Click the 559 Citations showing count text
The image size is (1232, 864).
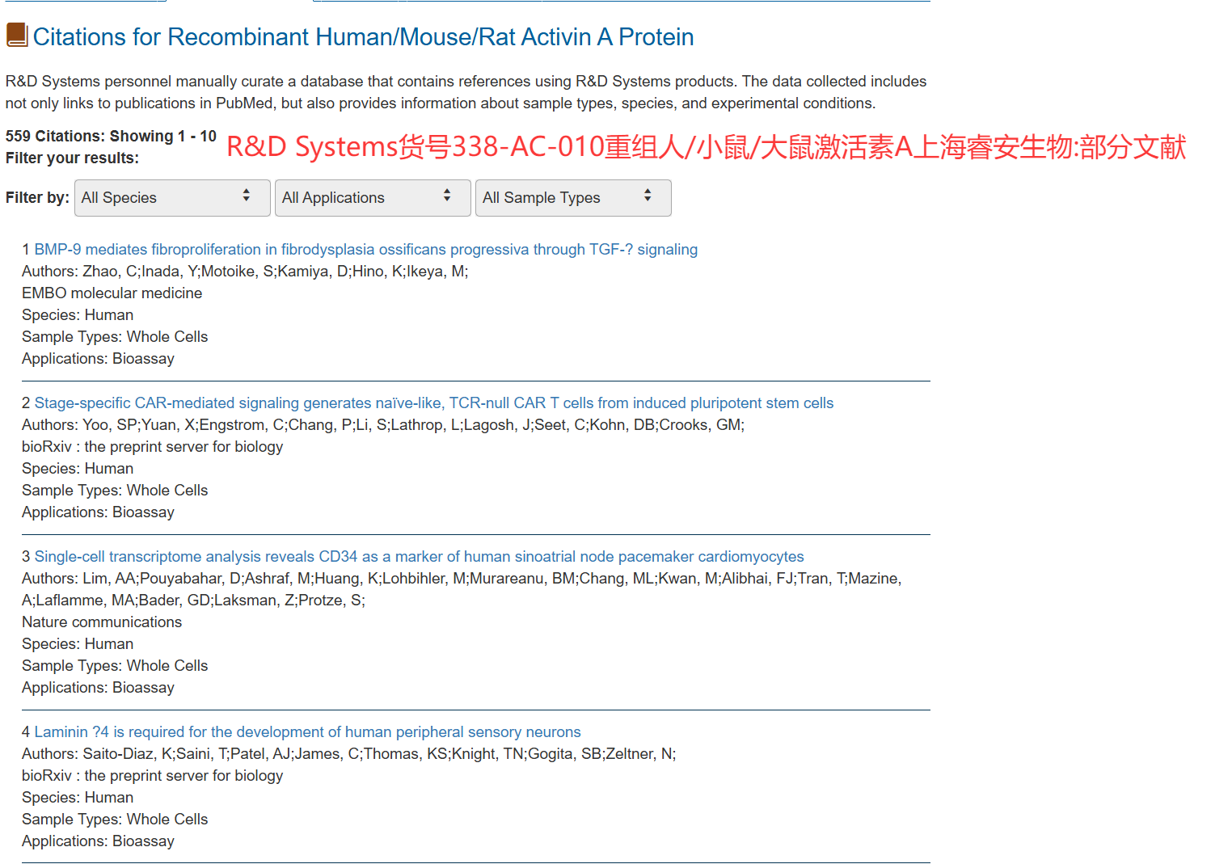pos(111,137)
